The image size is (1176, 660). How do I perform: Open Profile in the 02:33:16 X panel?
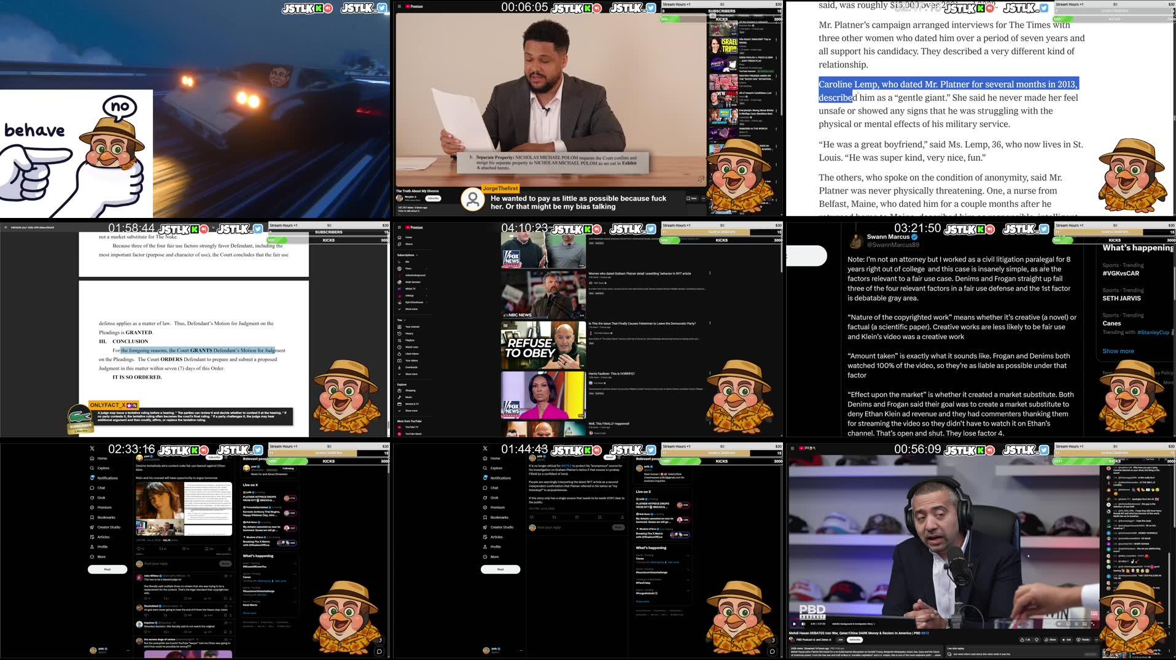pos(99,546)
